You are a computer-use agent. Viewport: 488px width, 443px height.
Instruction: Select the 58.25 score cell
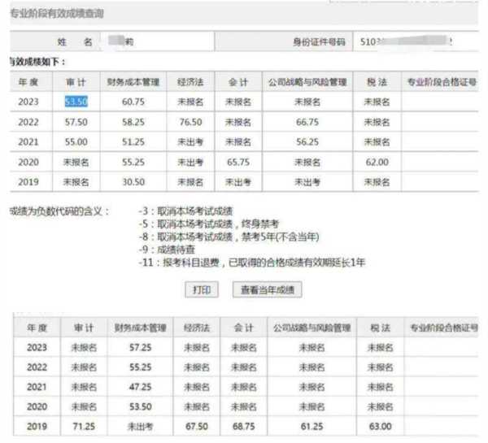[133, 122]
